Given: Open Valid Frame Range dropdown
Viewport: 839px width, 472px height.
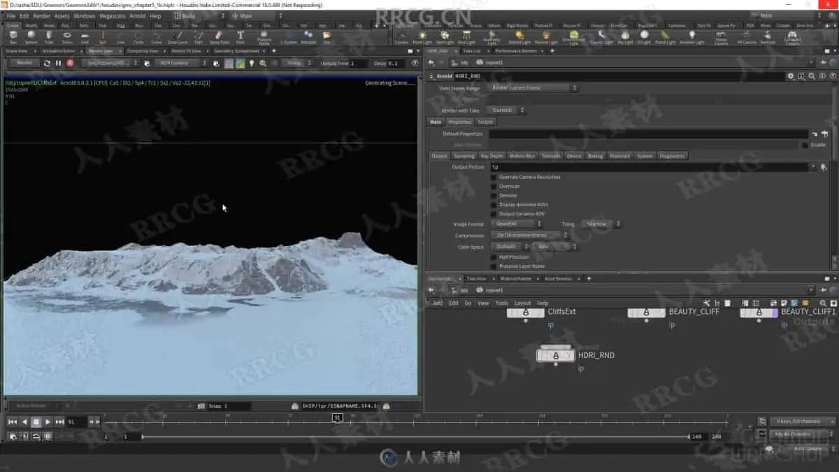Looking at the screenshot, I should coord(533,88).
